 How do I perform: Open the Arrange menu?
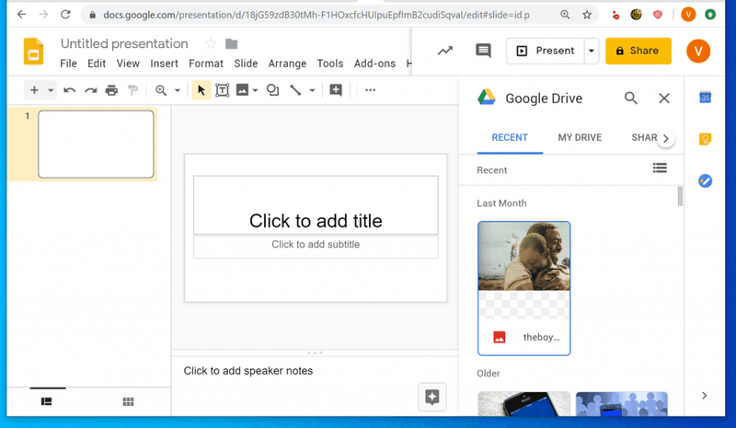tap(287, 64)
